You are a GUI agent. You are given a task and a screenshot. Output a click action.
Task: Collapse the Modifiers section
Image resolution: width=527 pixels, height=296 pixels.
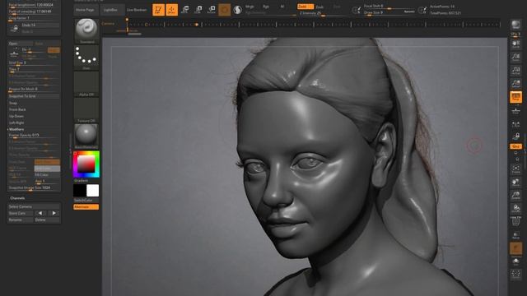point(16,129)
